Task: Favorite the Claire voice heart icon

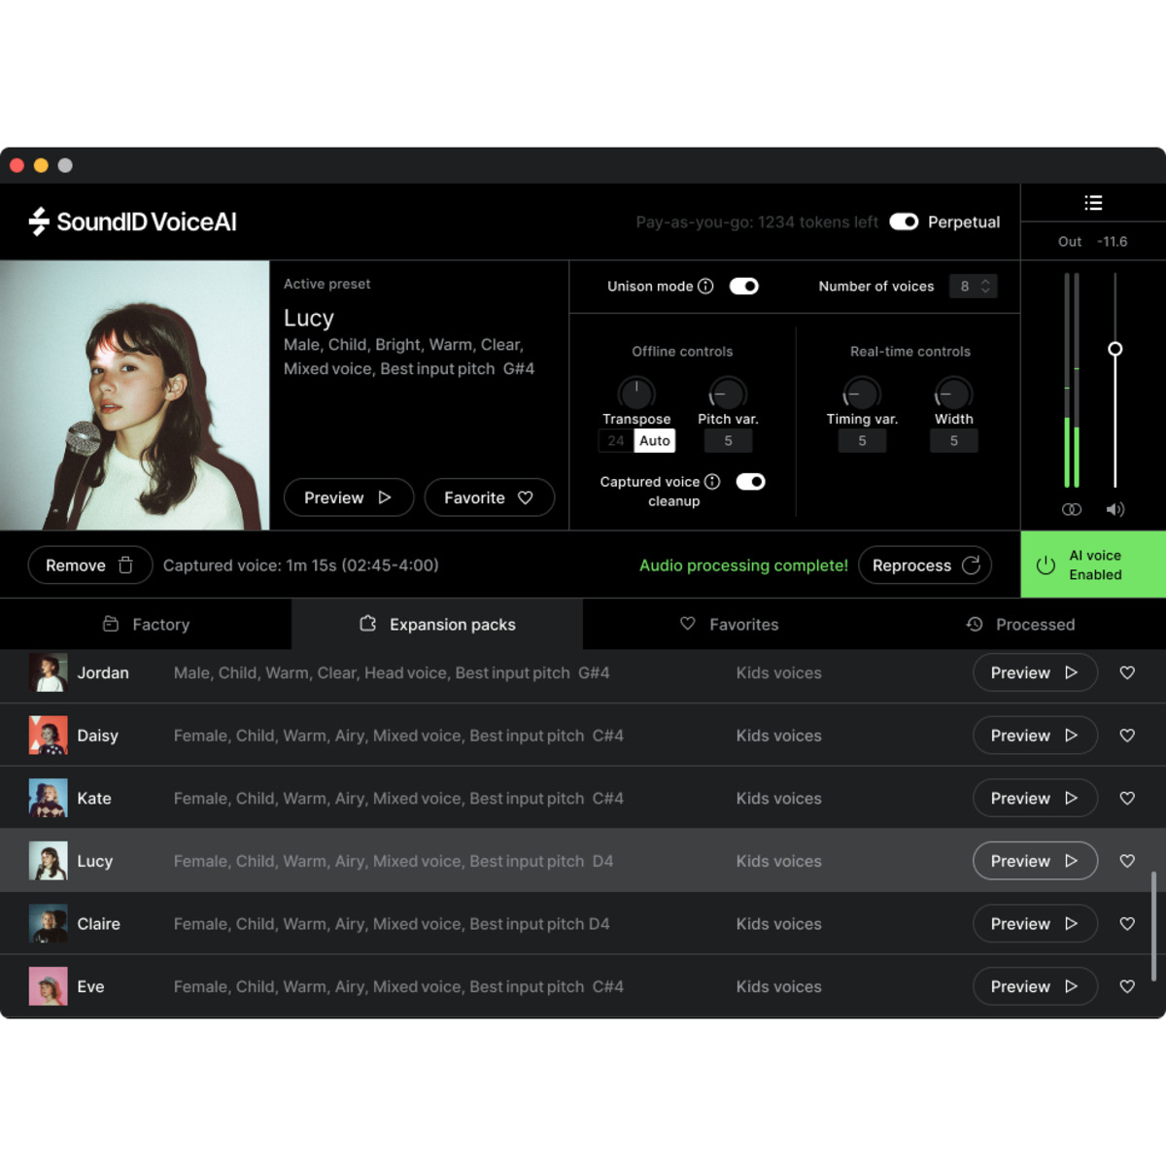Action: point(1127,923)
